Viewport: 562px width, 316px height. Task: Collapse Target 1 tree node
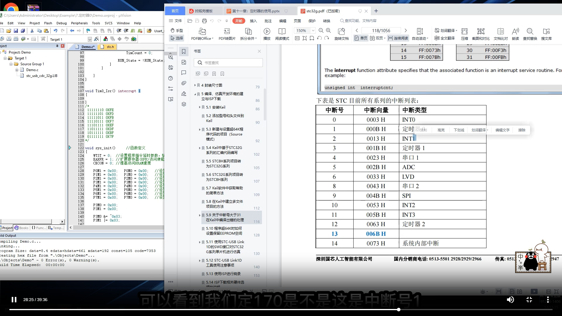(x=5, y=58)
